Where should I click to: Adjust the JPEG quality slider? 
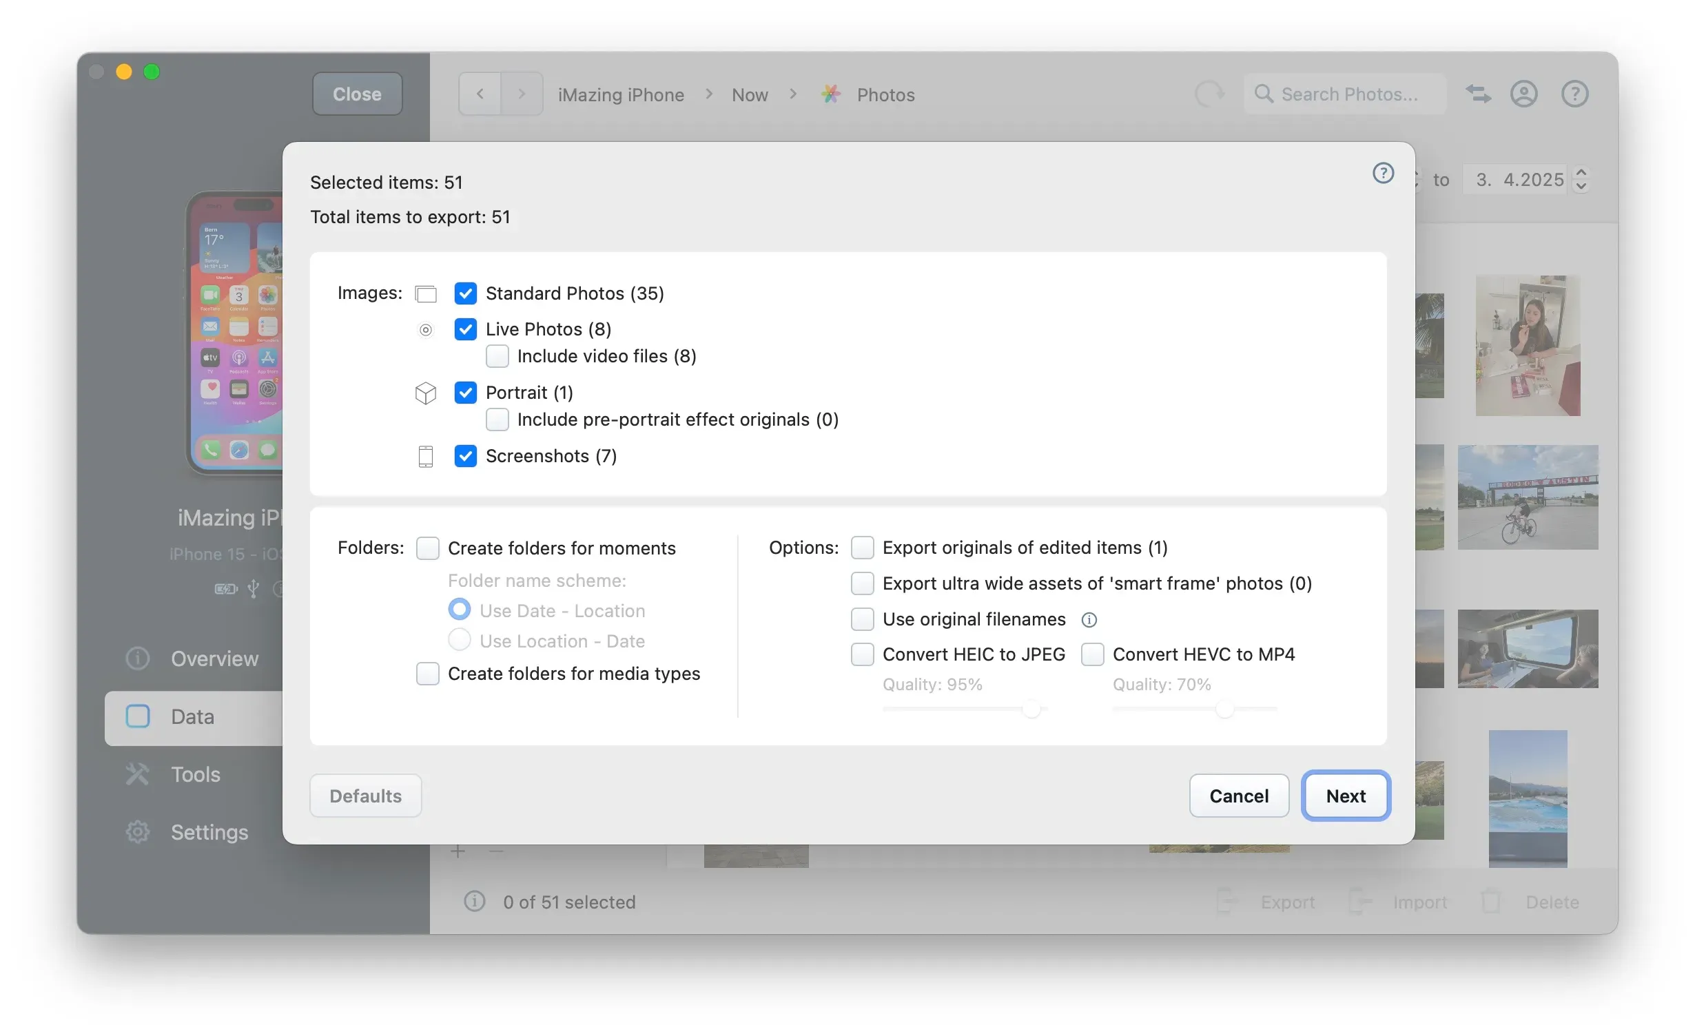[1031, 709]
